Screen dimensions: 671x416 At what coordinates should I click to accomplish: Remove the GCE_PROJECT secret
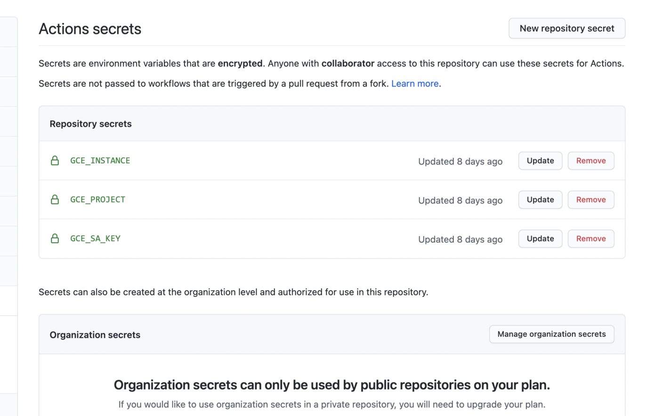590,200
